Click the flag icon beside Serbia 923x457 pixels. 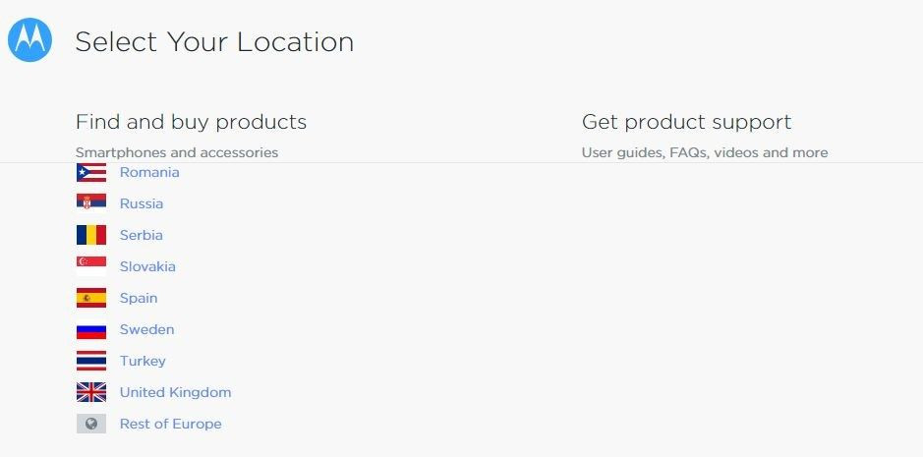tap(91, 235)
